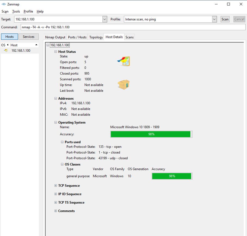
Task: Expand the TCP Sequence section
Action: pyautogui.click(x=56, y=185)
